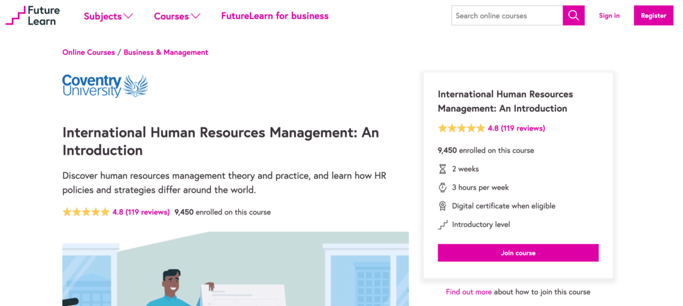This screenshot has height=306, width=683.
Task: Click the star rating under the course description
Action: [86, 212]
